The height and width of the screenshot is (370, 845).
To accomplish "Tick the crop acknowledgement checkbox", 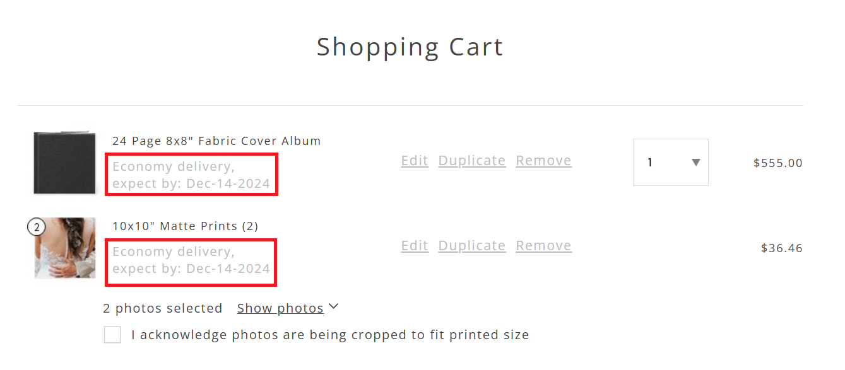I will click(112, 335).
